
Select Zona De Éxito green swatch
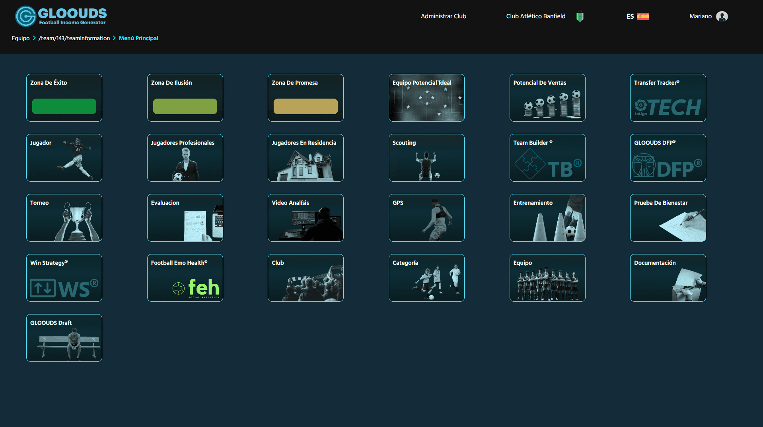pos(64,106)
